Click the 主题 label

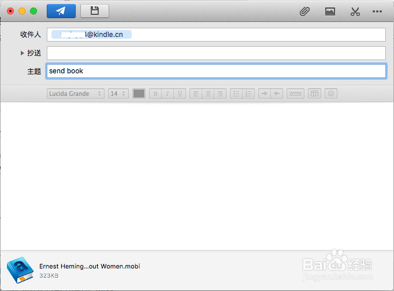coord(34,71)
